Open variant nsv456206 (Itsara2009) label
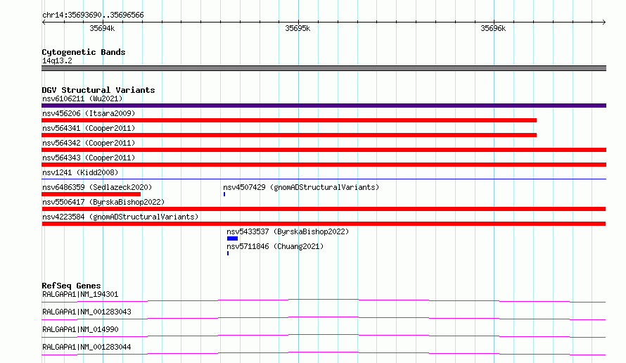626x363 pixels. click(89, 113)
